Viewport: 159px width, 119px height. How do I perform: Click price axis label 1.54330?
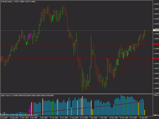point(156,19)
